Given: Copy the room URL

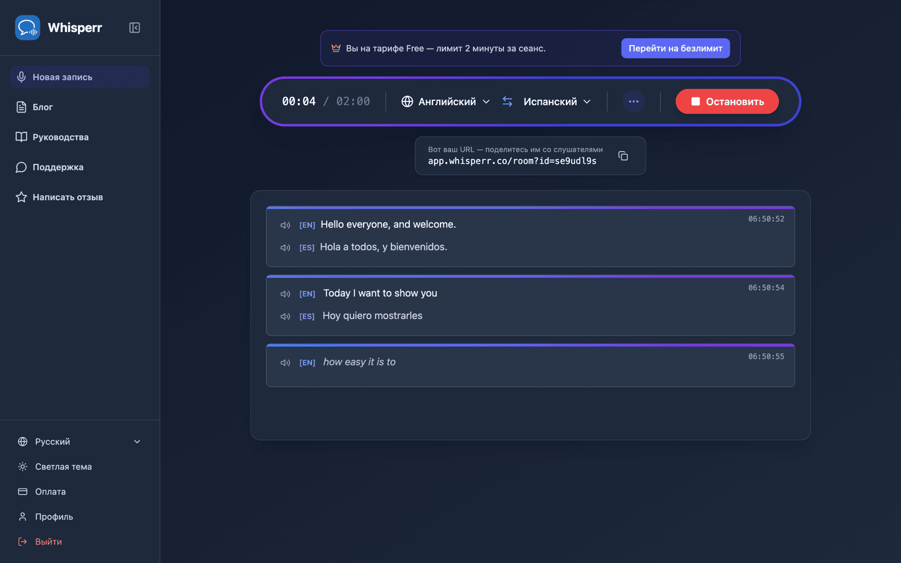Looking at the screenshot, I should (623, 156).
